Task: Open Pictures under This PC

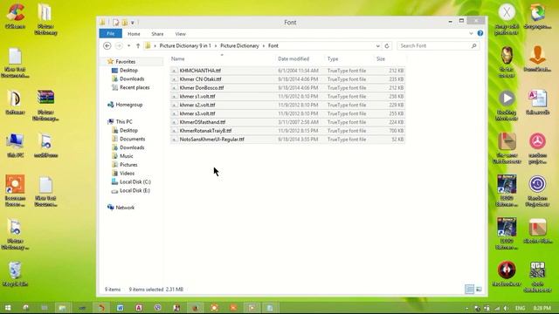Action: click(x=128, y=165)
